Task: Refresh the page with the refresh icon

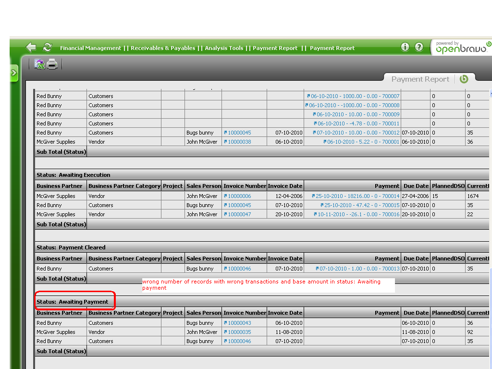Action: click(x=47, y=47)
